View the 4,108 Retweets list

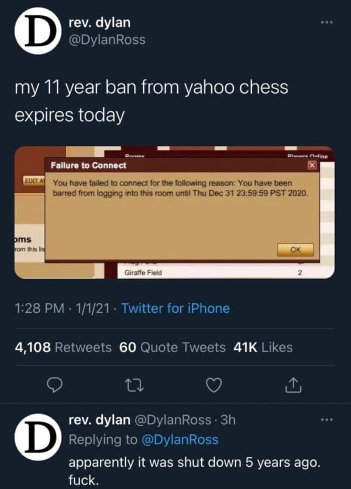pos(63,347)
